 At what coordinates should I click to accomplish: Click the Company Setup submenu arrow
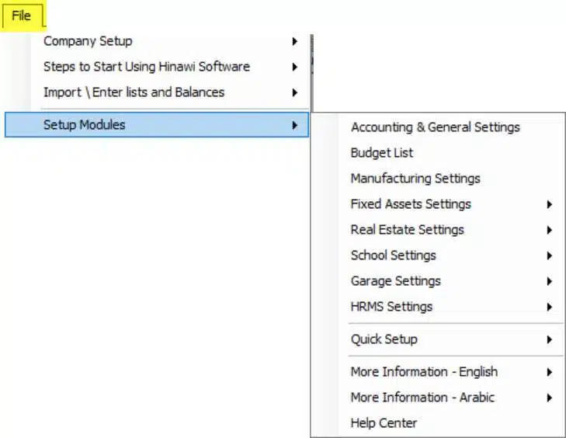[295, 41]
